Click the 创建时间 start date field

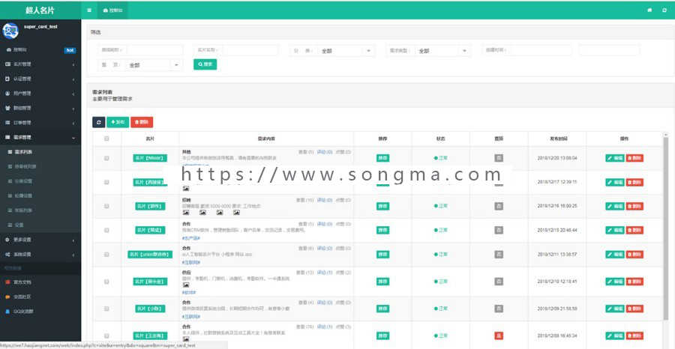[x=540, y=50]
